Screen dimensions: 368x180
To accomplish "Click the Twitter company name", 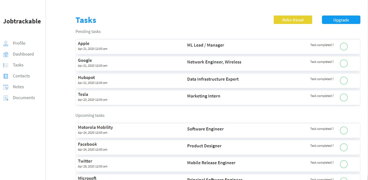I will click(85, 161).
